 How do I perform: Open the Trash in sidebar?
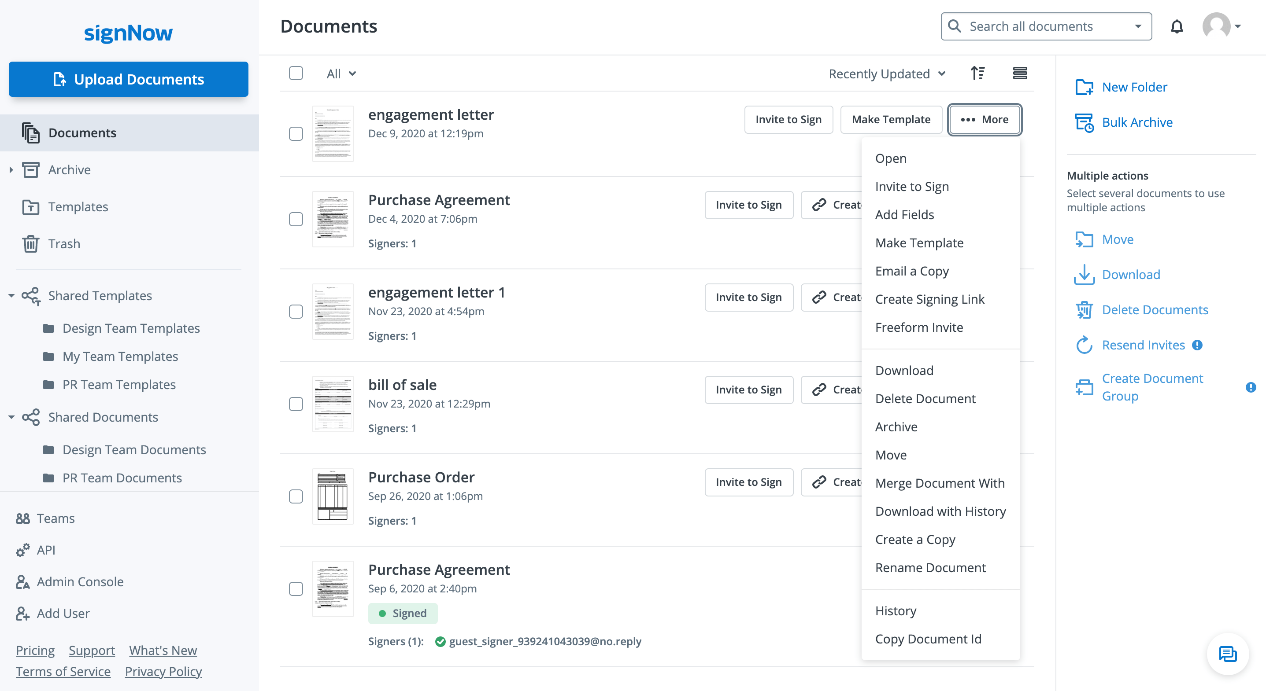64,243
